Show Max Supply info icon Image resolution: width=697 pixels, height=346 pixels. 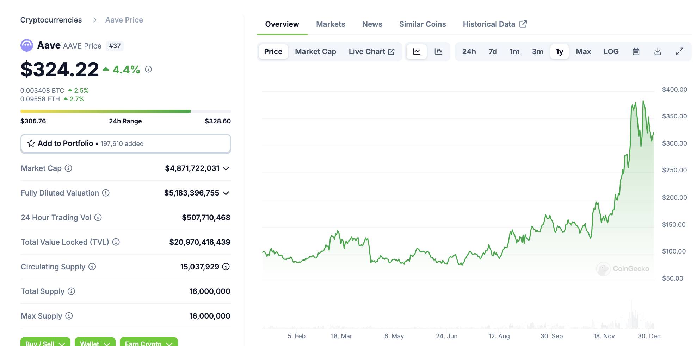pyautogui.click(x=69, y=316)
